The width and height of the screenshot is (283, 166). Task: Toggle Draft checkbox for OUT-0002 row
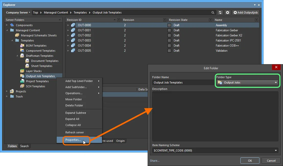pyautogui.click(x=169, y=35)
